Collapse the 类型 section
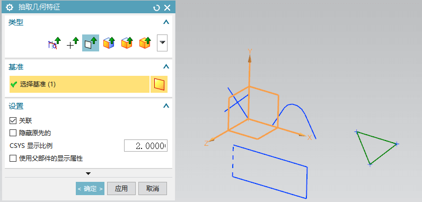Image resolution: width=422 pixels, height=202 pixels. pyautogui.click(x=166, y=22)
